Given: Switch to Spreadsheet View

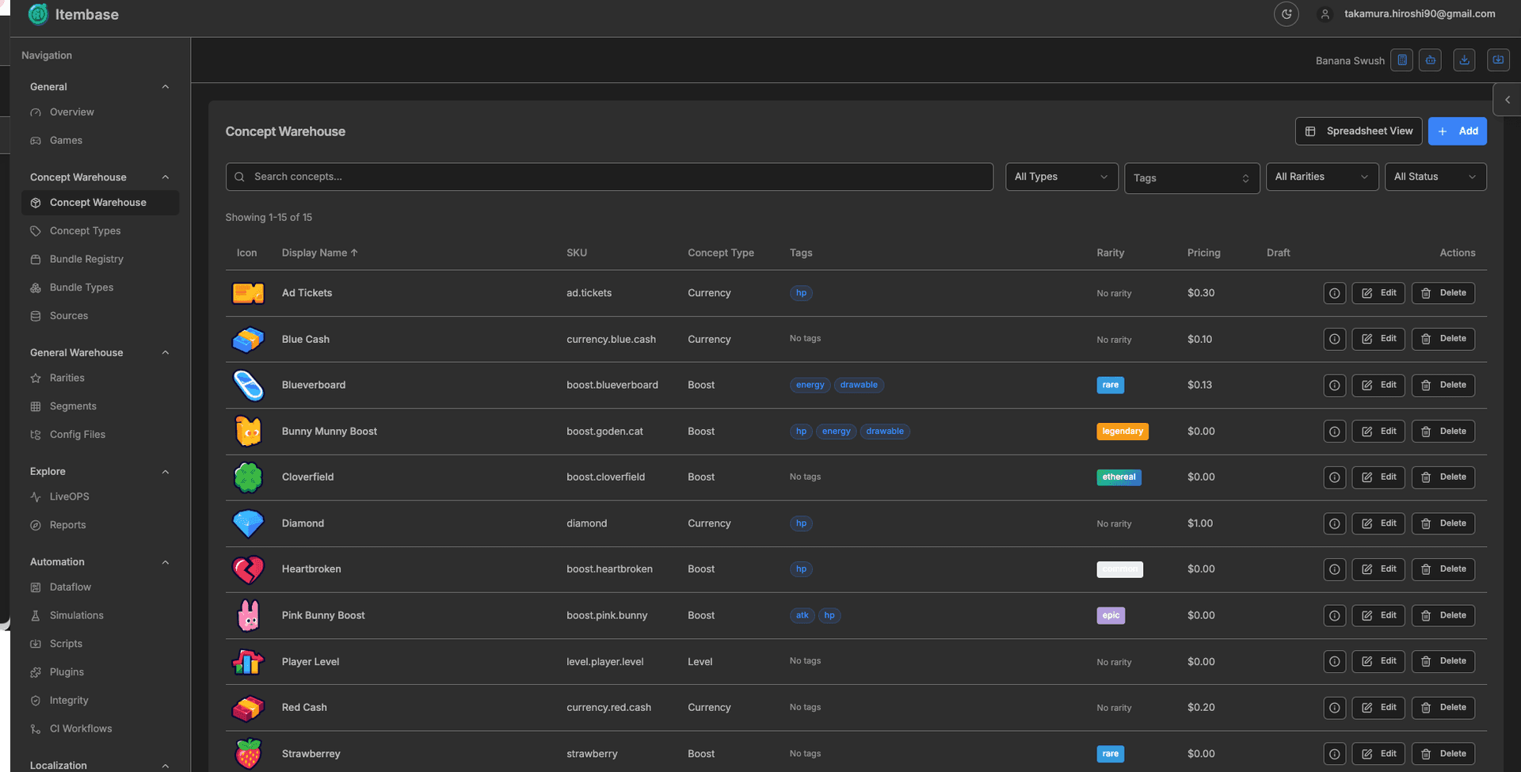Looking at the screenshot, I should pos(1359,131).
